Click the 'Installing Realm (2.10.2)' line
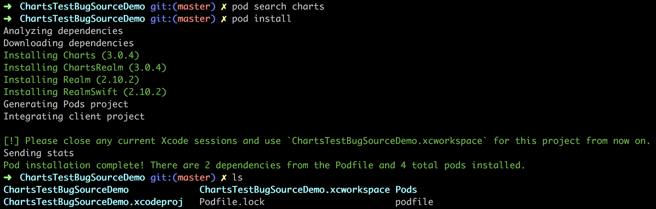Image resolution: width=656 pixels, height=209 pixels. (71, 80)
